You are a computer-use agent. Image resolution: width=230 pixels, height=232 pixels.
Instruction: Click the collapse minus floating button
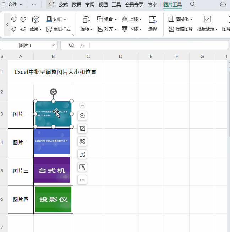[82, 105]
